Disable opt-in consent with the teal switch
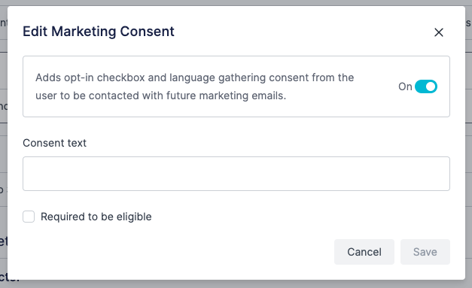The height and width of the screenshot is (288, 472). pyautogui.click(x=426, y=86)
